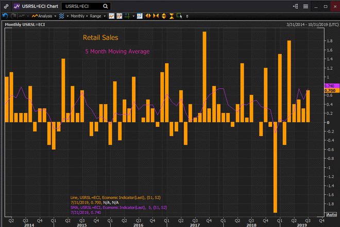Viewport: 340px width, 227px height.
Task: Open the Range dropdown
Action: pyautogui.click(x=97, y=16)
